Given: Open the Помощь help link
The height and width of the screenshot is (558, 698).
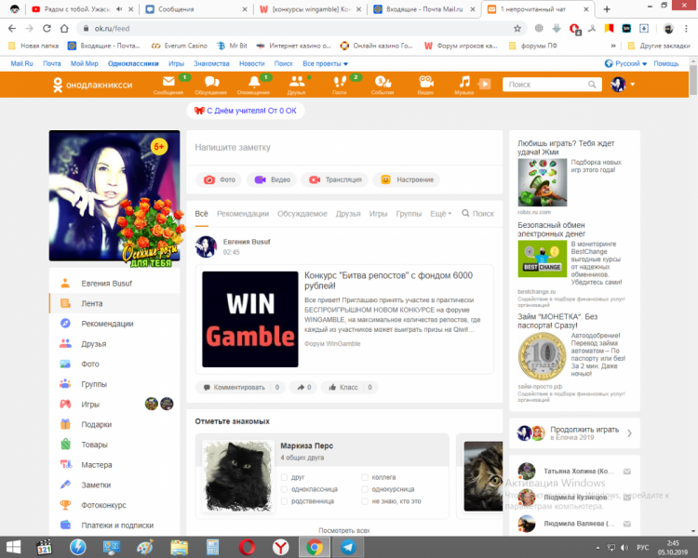Looking at the screenshot, I should click(666, 63).
